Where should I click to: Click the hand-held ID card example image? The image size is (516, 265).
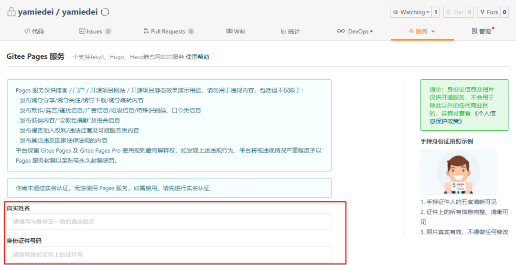coord(458,172)
